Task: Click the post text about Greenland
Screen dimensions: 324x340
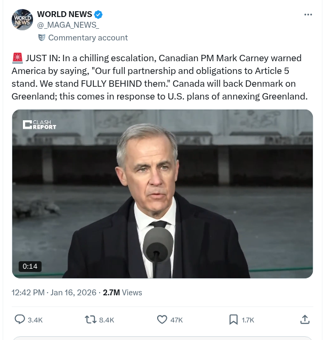Action: [x=160, y=77]
